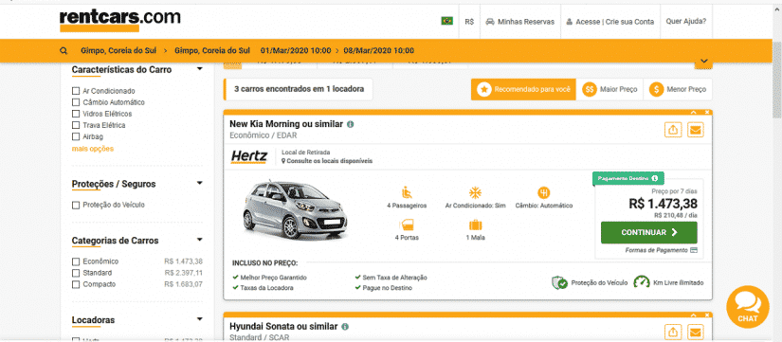Screen dimensions: 782x342
Task: Click the rentcars.com logo
Action: (x=119, y=20)
